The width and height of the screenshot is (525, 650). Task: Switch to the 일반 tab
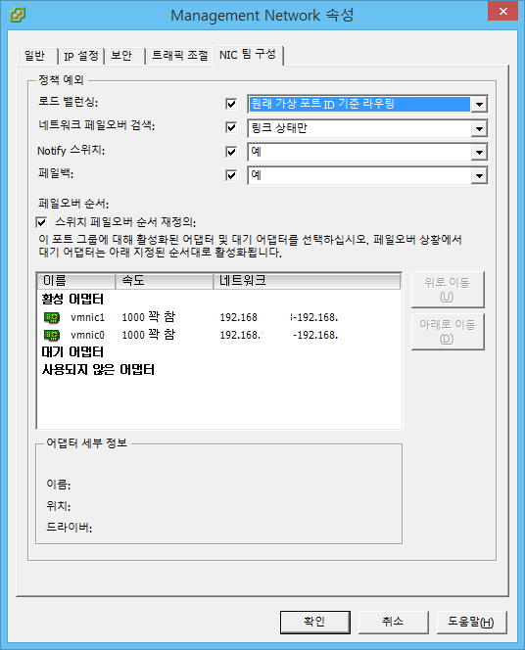[x=38, y=56]
